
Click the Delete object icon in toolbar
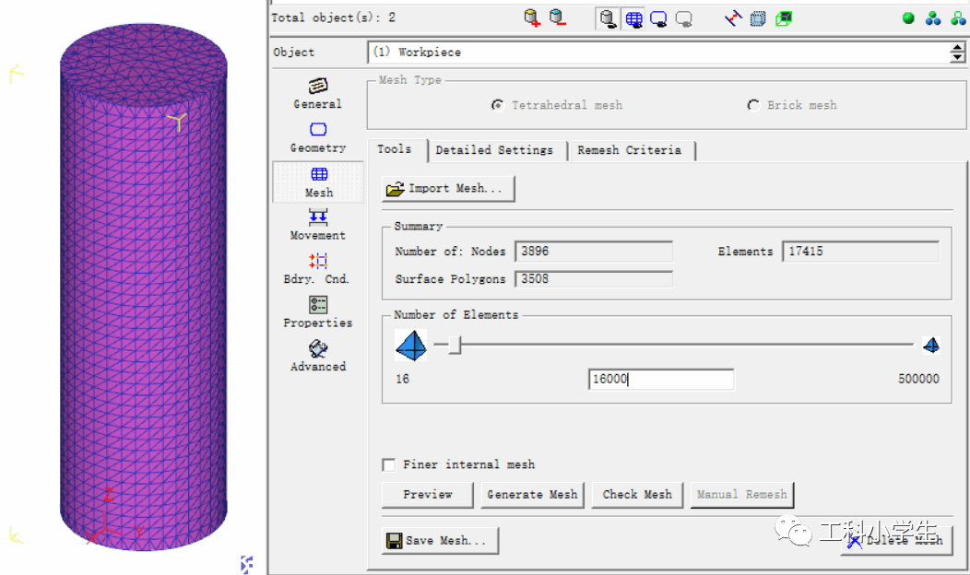[x=557, y=18]
